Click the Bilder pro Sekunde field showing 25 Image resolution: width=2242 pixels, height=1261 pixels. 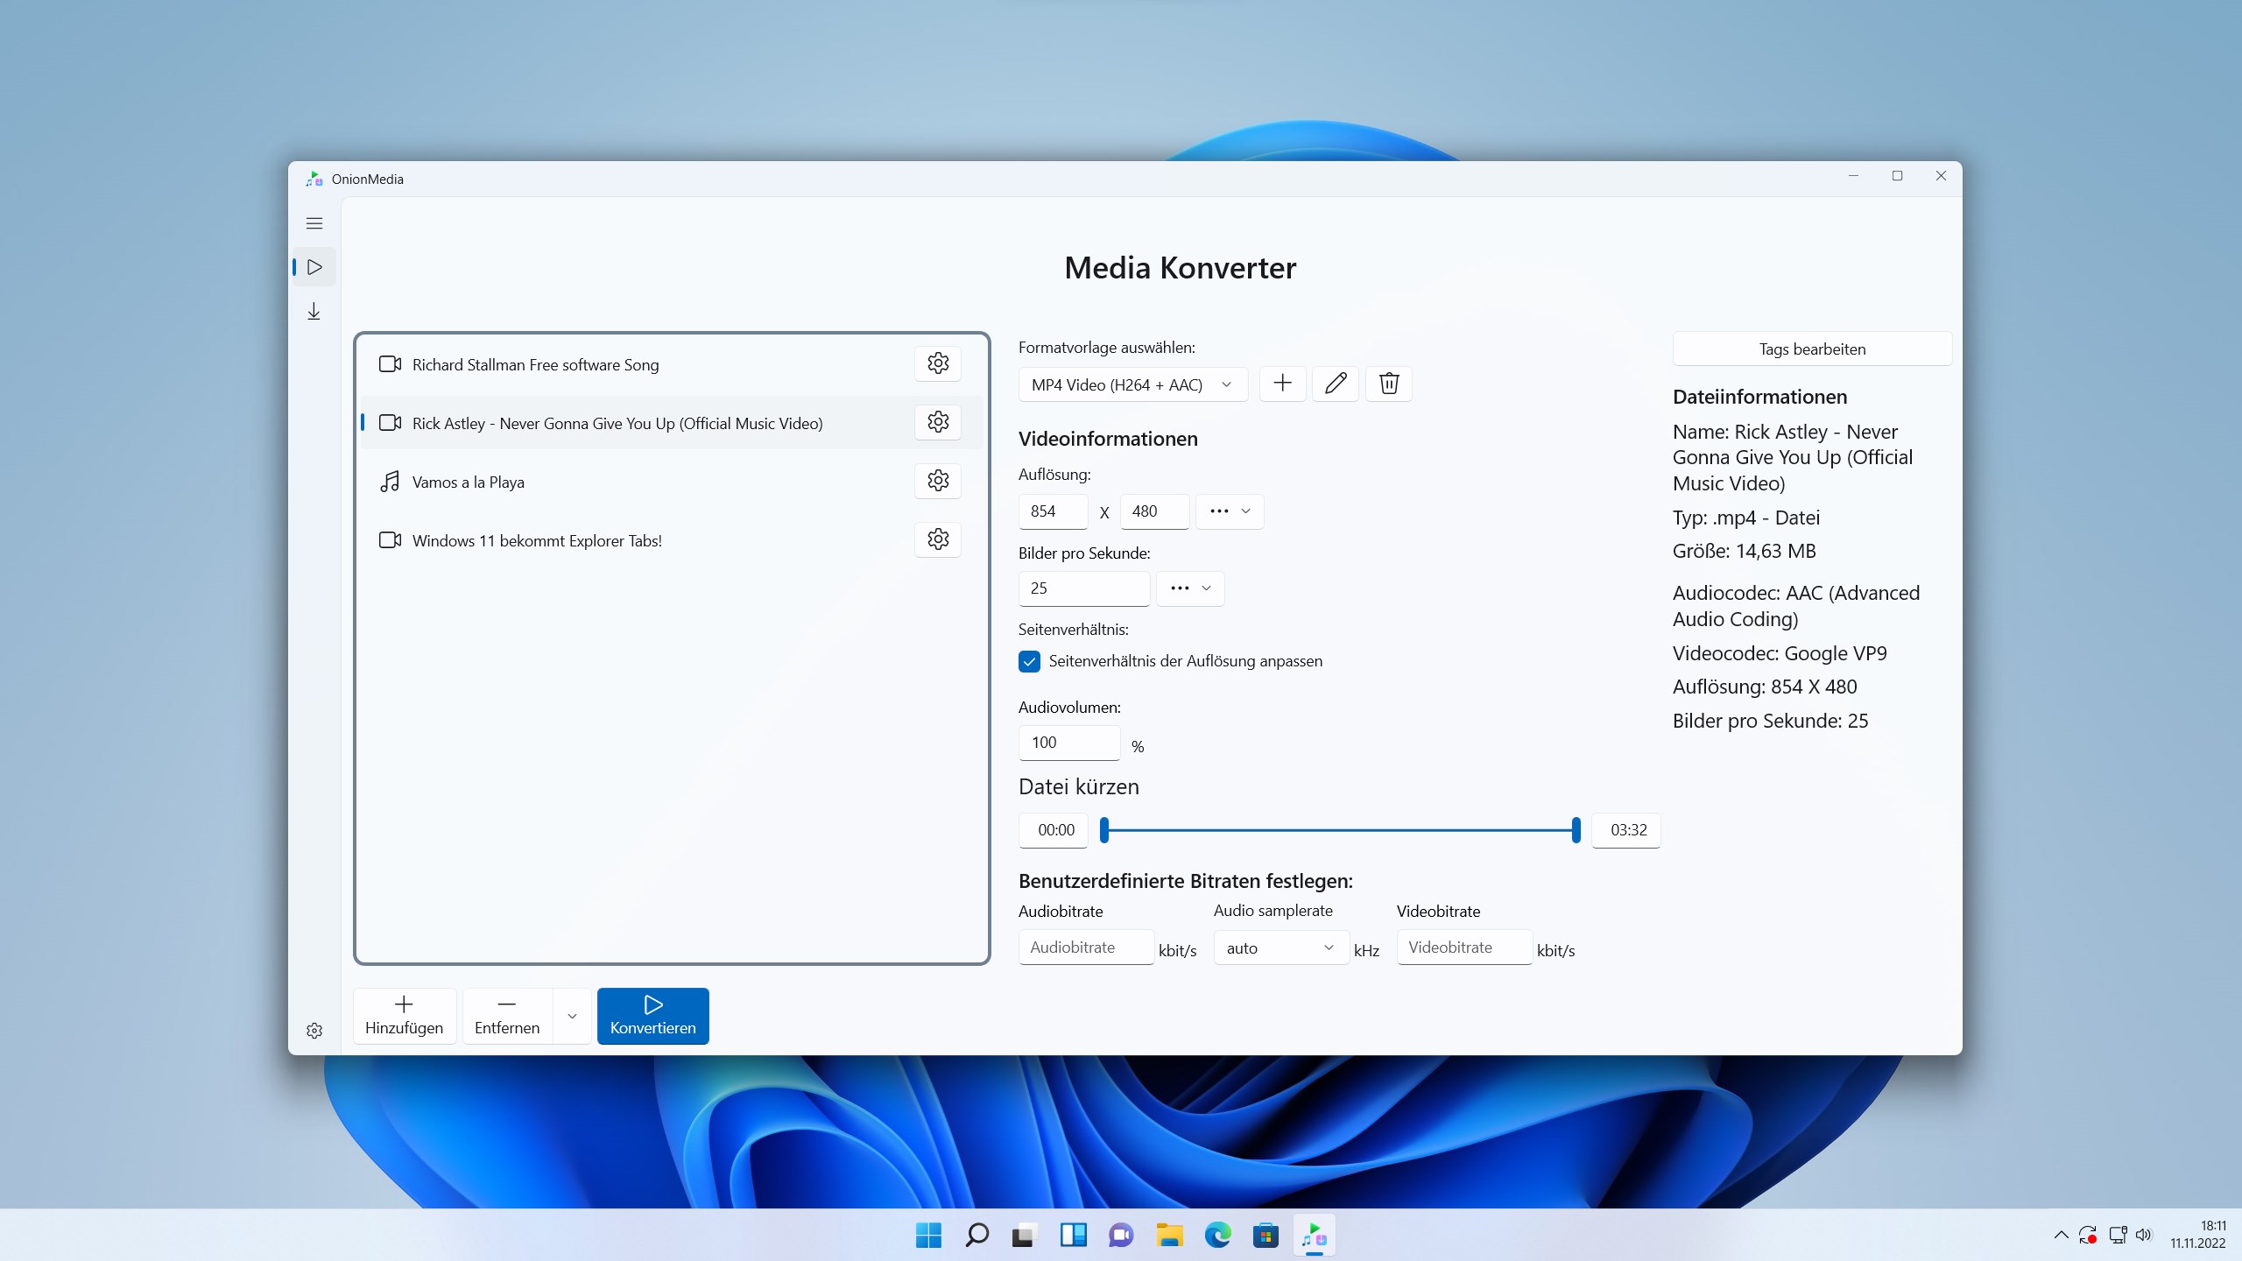pyautogui.click(x=1084, y=588)
